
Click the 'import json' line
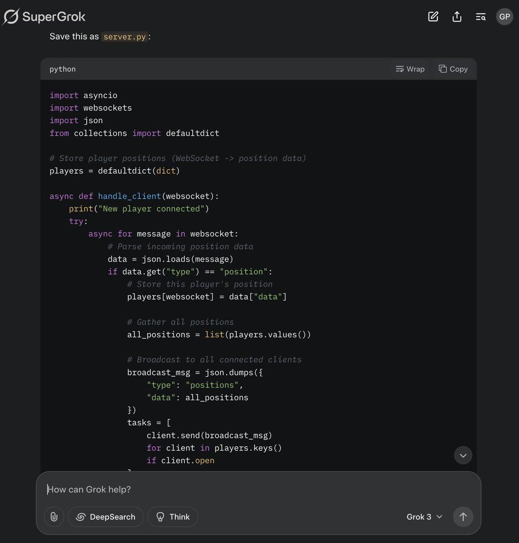[x=76, y=120]
